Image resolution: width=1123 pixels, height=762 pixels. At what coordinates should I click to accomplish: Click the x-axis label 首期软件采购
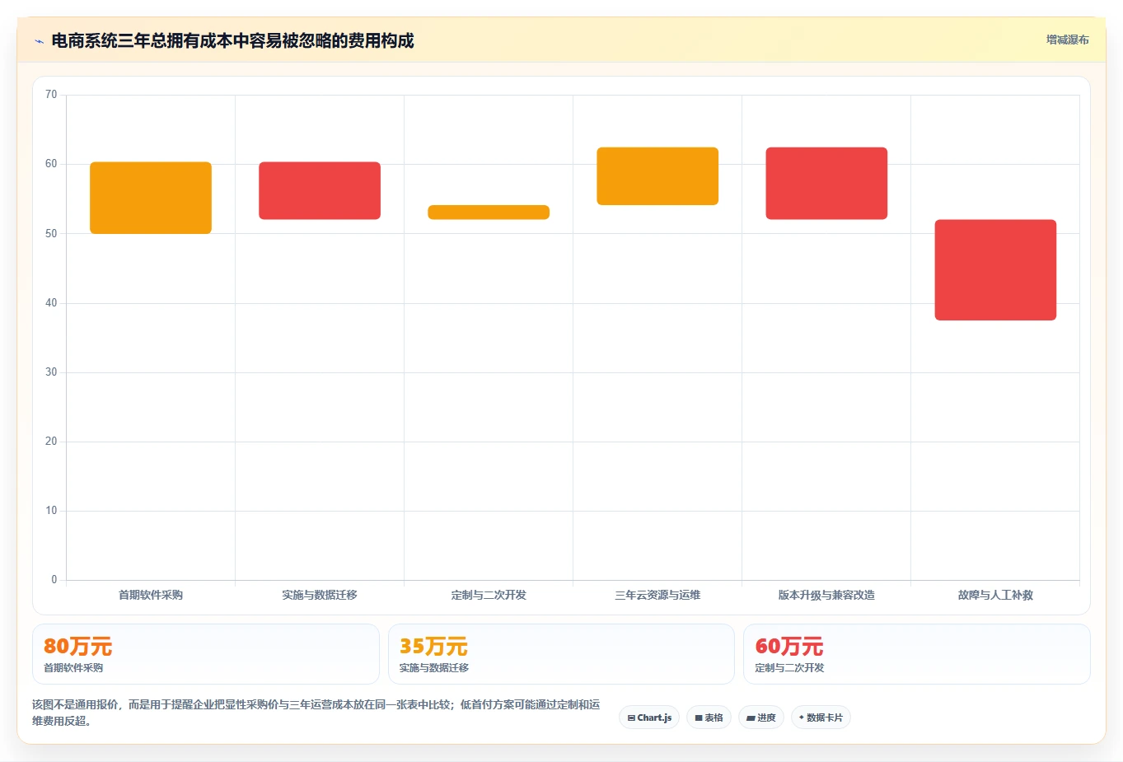pos(151,595)
